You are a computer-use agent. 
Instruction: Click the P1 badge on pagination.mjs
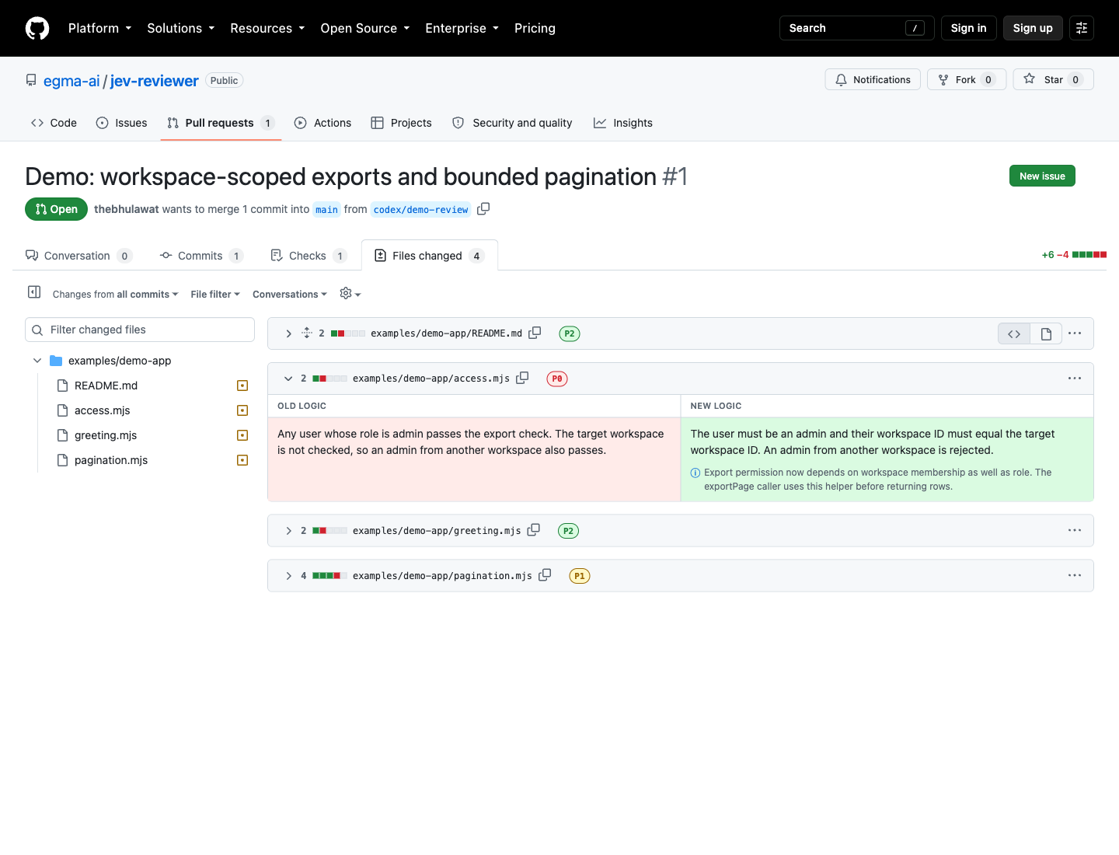click(x=580, y=576)
